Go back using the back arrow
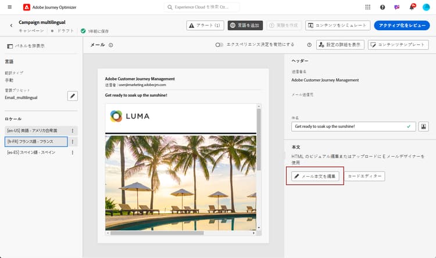 pyautogui.click(x=11, y=26)
